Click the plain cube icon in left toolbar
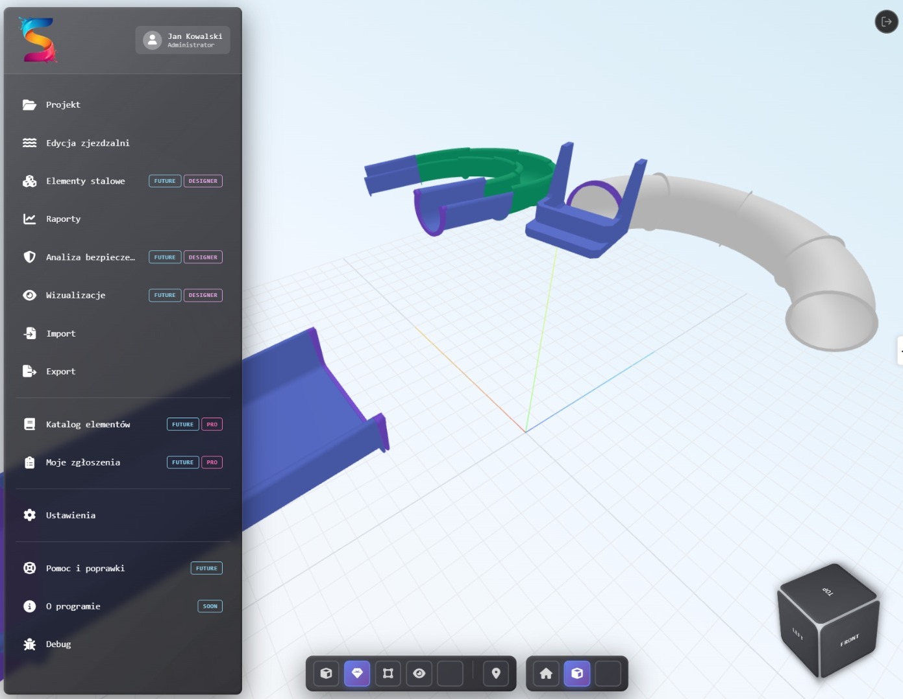Viewport: 903px width, 699px height. pyautogui.click(x=327, y=673)
